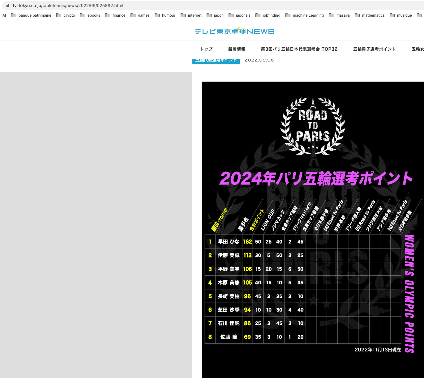Click the WOMEN'S OLYMPIC POINTS vertical text
The width and height of the screenshot is (424, 378).
pos(409,294)
